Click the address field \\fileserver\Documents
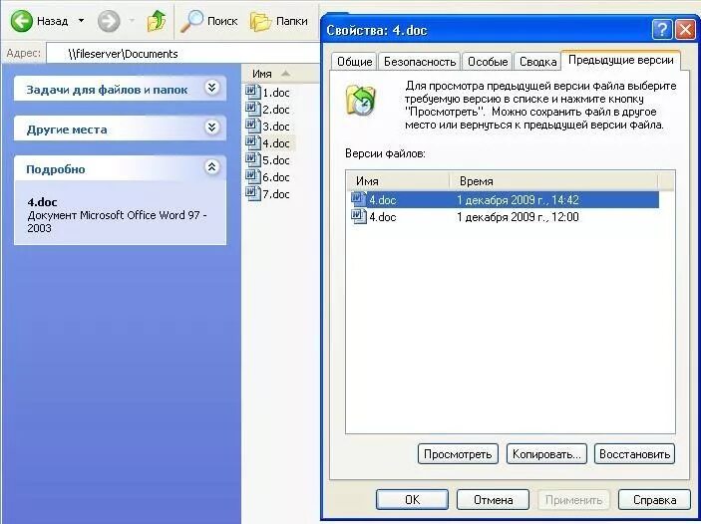 [x=183, y=54]
